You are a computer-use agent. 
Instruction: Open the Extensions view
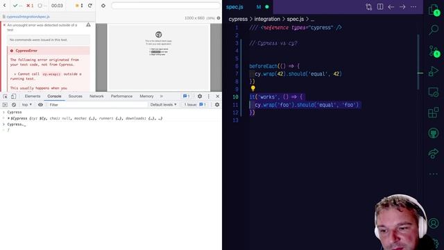click(x=434, y=112)
